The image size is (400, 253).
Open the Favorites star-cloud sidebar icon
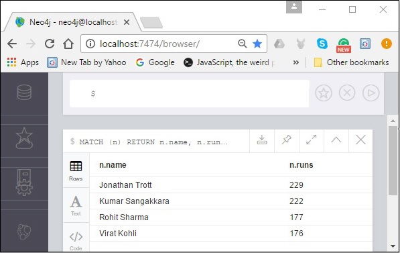[24, 138]
